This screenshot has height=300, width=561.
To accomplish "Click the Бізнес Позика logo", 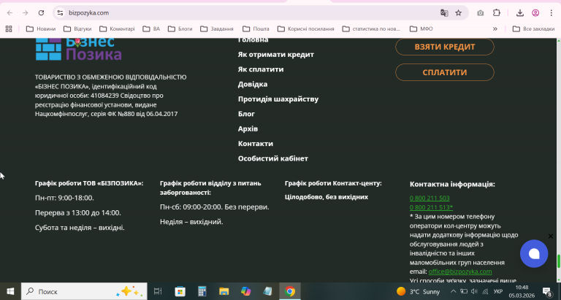I will (x=78, y=49).
